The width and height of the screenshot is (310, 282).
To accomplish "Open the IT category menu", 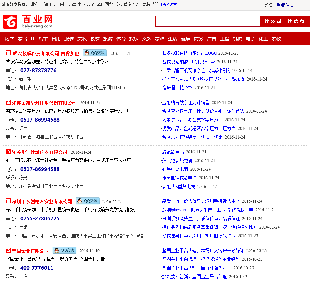I will [x=33, y=39].
